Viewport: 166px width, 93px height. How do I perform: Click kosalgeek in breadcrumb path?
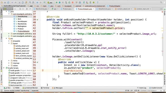68,6
